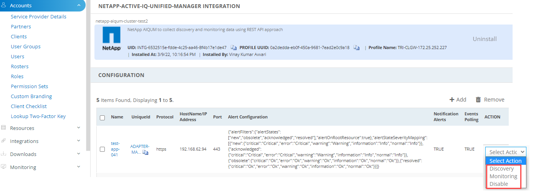Tick the checkbox for test-app-041 row
Viewport: 536px width, 192px height.
[103, 149]
